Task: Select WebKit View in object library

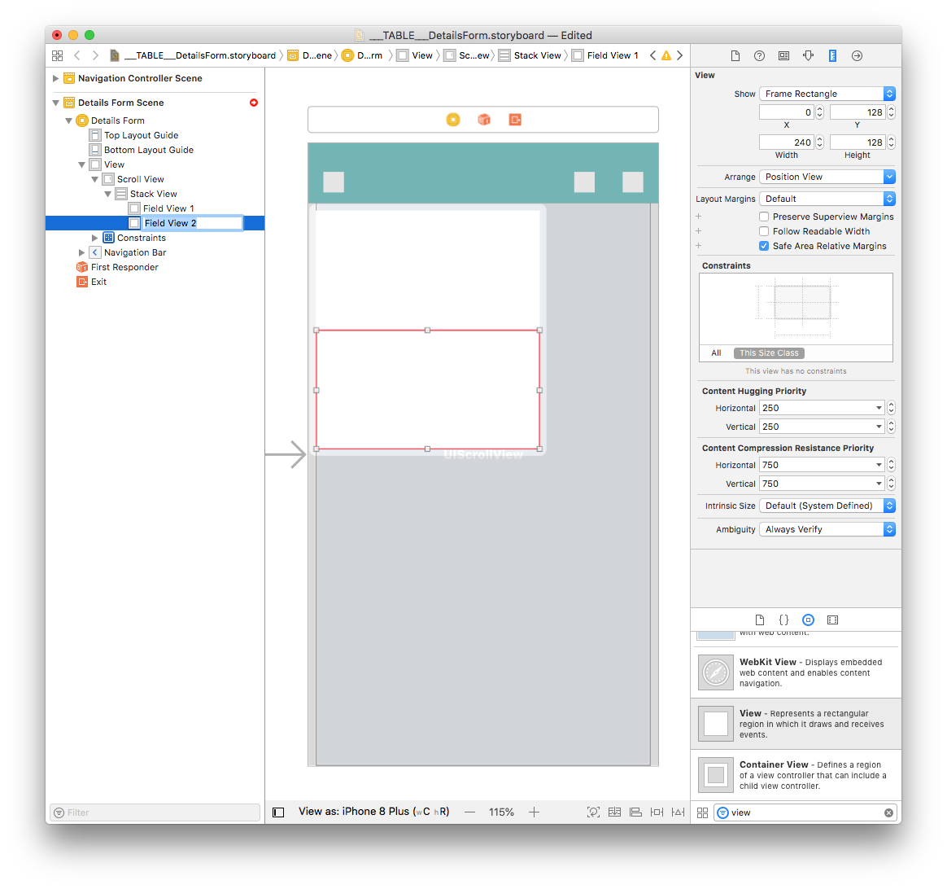Action: [796, 672]
